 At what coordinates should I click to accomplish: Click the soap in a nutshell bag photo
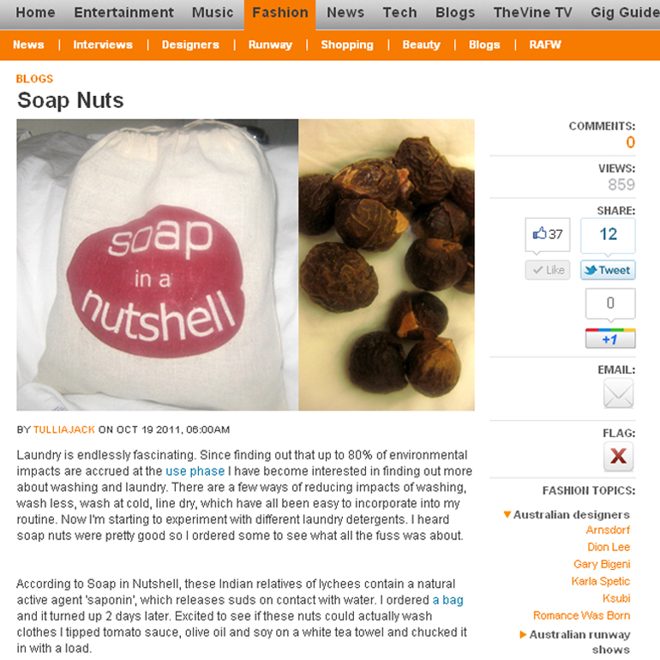(158, 265)
